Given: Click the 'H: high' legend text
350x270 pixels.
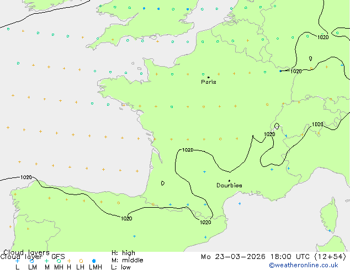Looking at the screenshot, I should click(x=123, y=253).
